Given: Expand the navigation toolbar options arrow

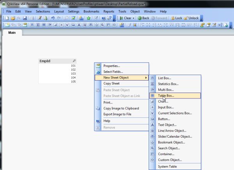Looking at the screenshot, I should click(202, 18).
